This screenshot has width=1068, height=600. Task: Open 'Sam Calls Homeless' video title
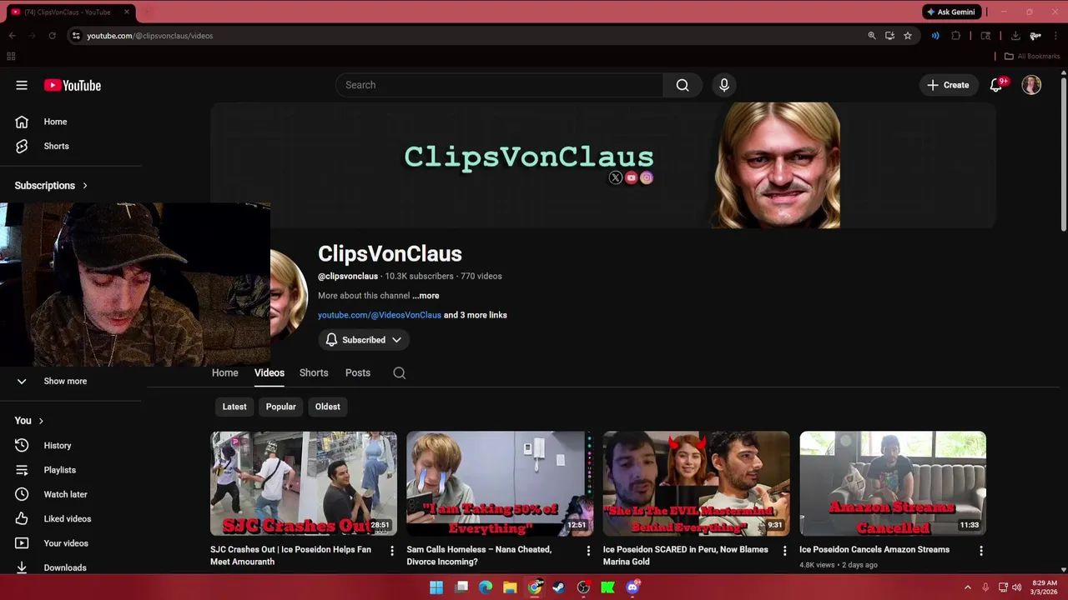[479, 556]
